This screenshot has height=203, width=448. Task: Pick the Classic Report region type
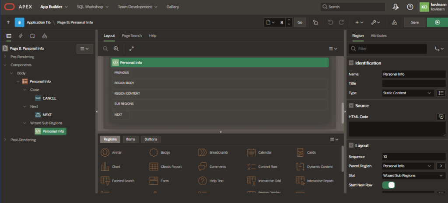[x=166, y=166]
